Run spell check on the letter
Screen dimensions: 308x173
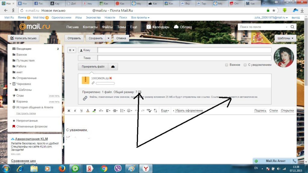[149, 111]
